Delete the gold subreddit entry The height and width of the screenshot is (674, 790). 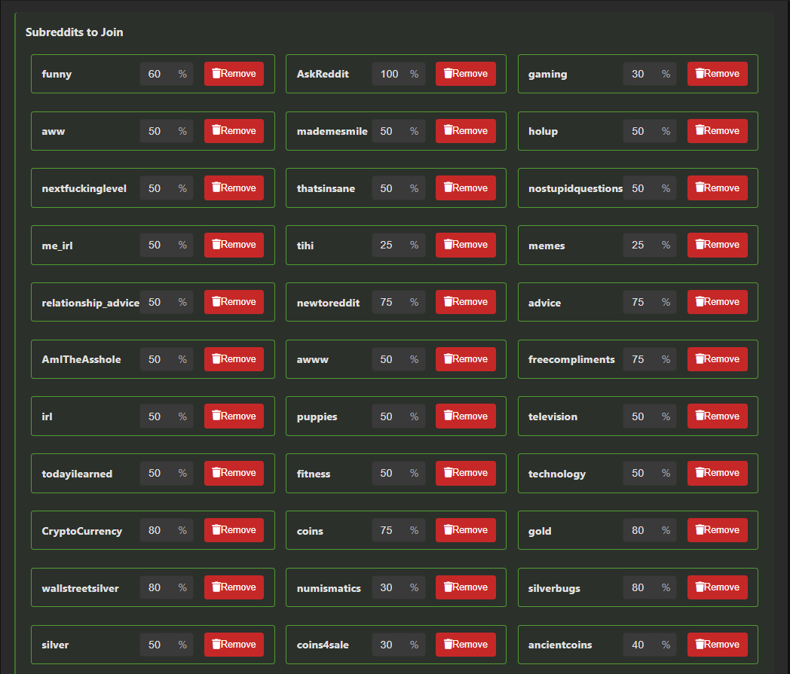coord(718,530)
